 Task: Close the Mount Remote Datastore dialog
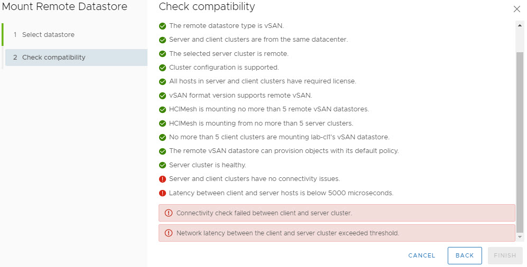[x=517, y=9]
